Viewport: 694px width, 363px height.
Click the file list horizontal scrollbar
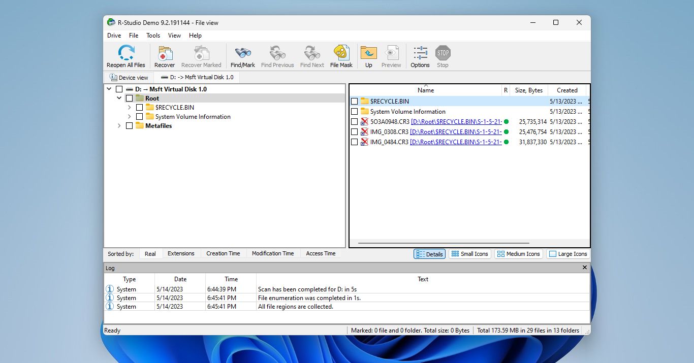(x=443, y=243)
